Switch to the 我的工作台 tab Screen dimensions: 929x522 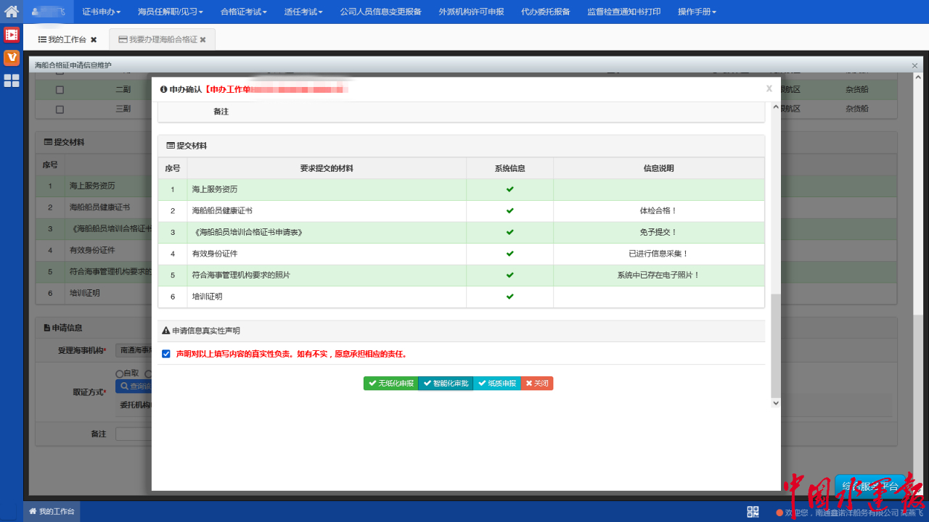coord(62,40)
